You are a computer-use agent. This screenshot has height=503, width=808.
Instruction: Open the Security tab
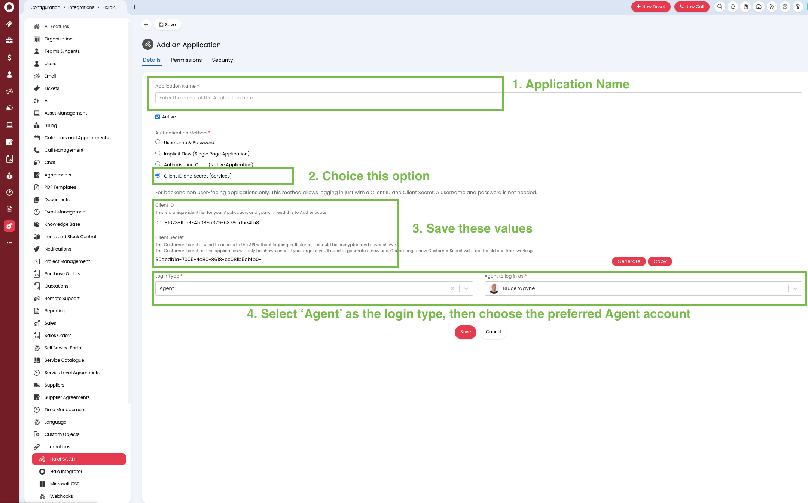(x=222, y=60)
